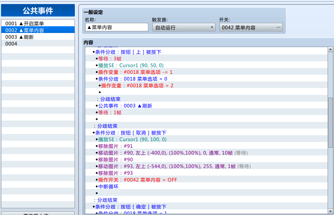Click the 公共事件 panel header

pyautogui.click(x=38, y=10)
